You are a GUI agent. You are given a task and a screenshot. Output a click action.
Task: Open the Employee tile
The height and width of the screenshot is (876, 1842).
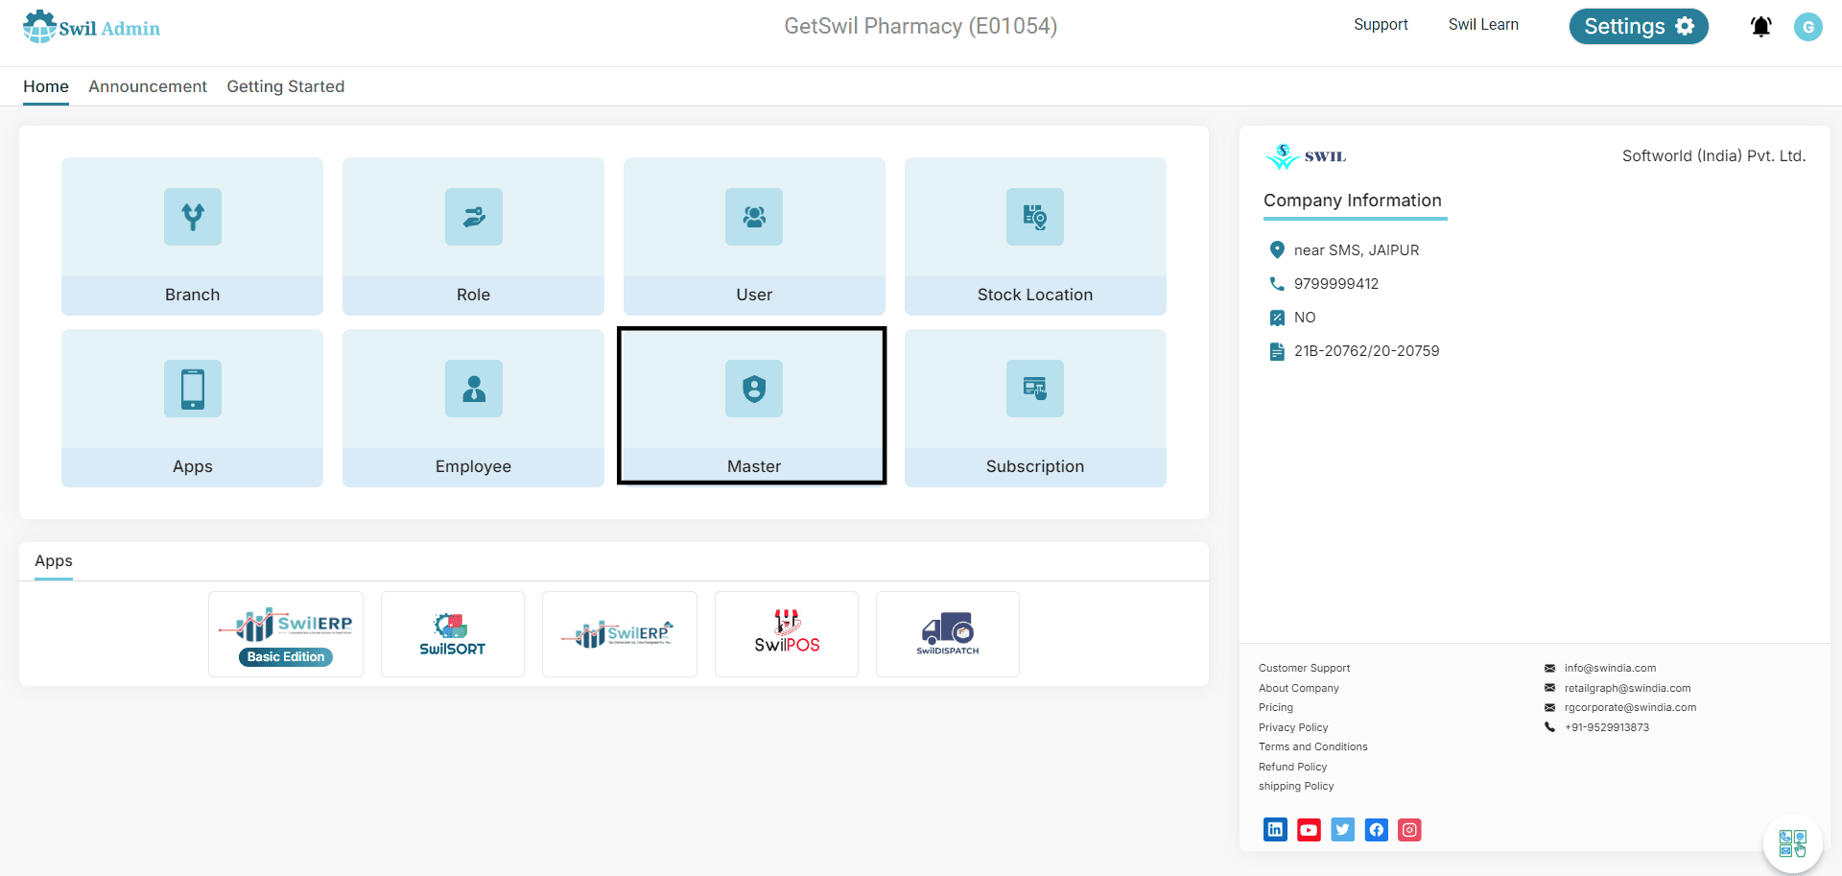[x=473, y=408]
